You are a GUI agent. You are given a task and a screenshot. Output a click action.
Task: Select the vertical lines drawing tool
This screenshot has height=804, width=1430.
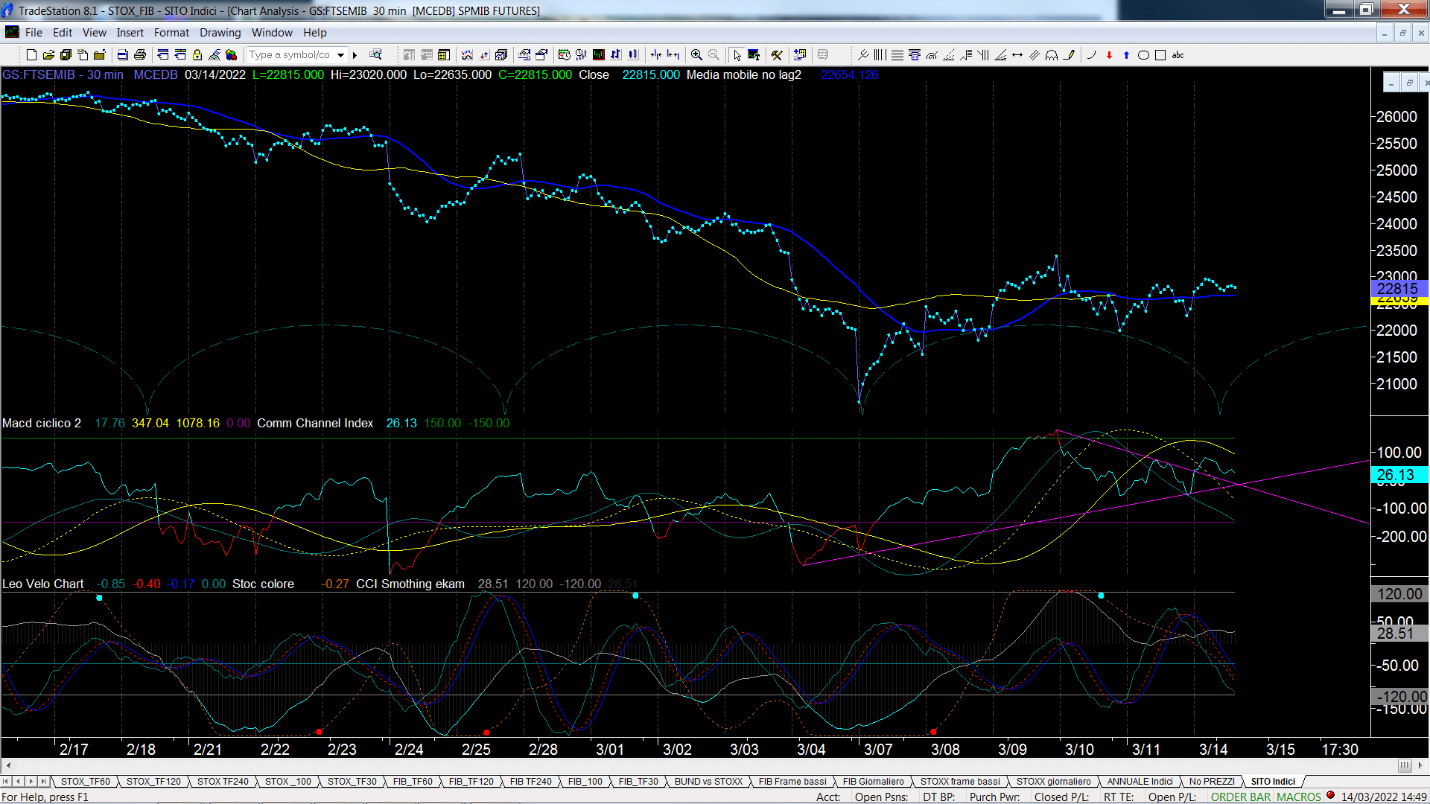(880, 55)
